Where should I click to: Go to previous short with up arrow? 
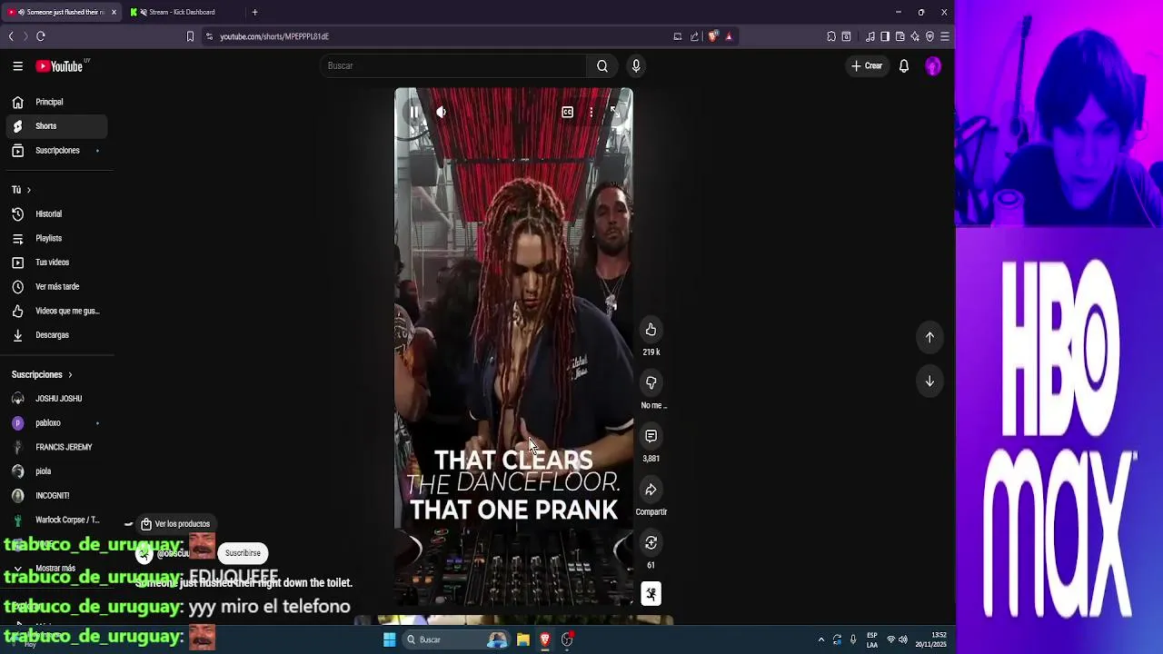[x=929, y=337]
